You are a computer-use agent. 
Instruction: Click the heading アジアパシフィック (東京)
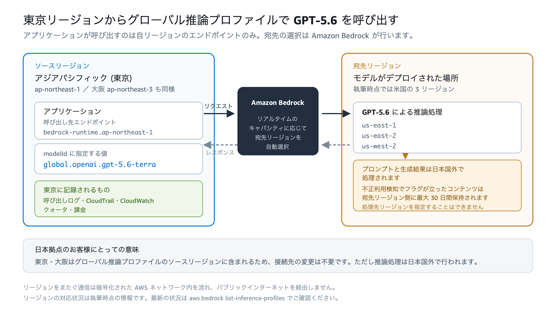pyautogui.click(x=83, y=78)
